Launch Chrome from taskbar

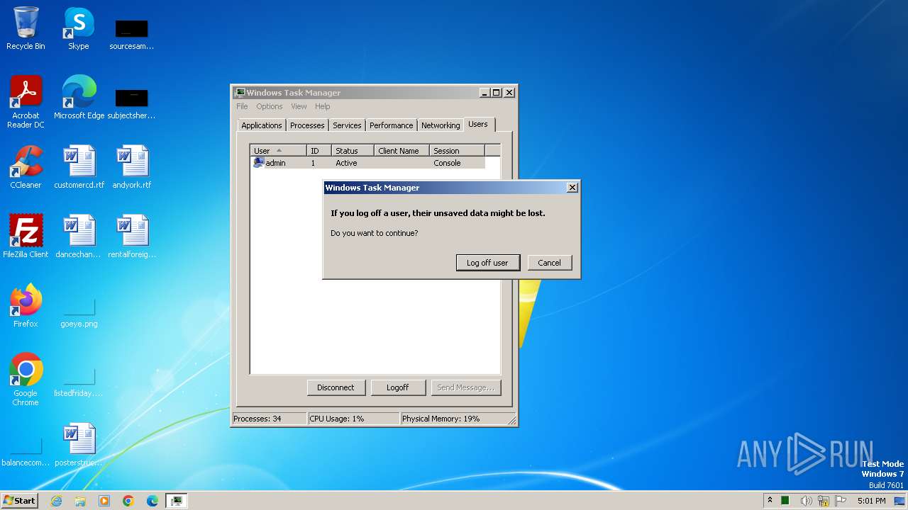[x=128, y=501]
